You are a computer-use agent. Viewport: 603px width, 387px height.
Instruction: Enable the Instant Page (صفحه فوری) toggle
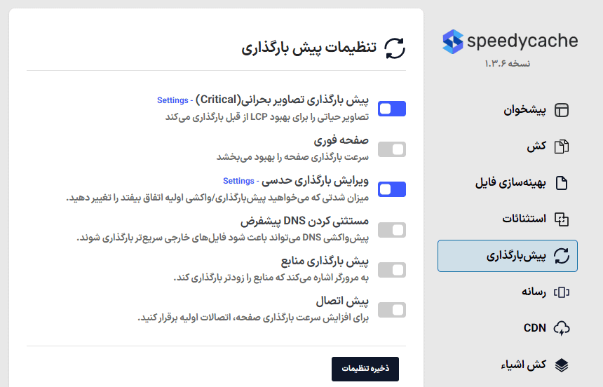point(392,149)
